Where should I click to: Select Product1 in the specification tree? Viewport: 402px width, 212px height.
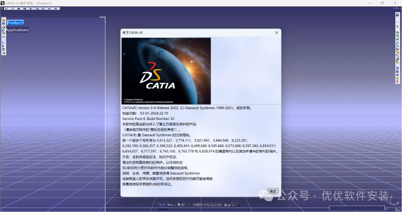15,23
